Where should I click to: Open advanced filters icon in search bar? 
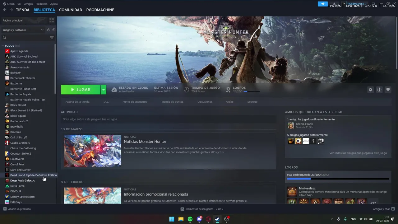[x=52, y=38]
